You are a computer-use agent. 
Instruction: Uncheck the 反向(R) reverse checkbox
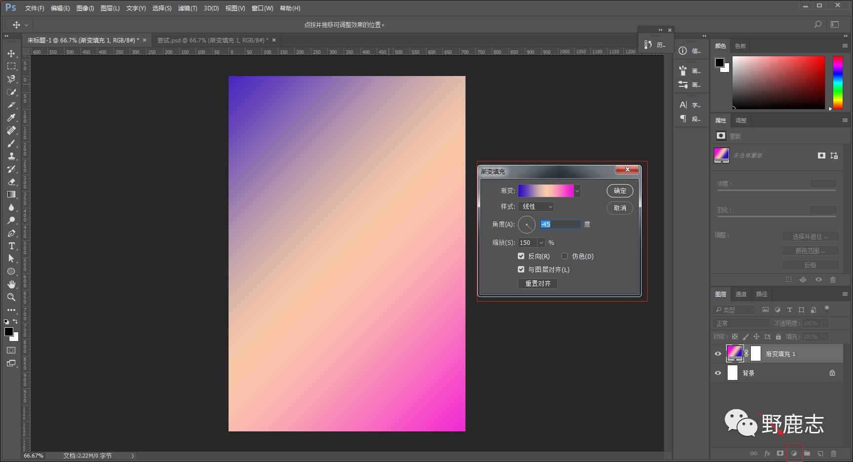coord(521,256)
